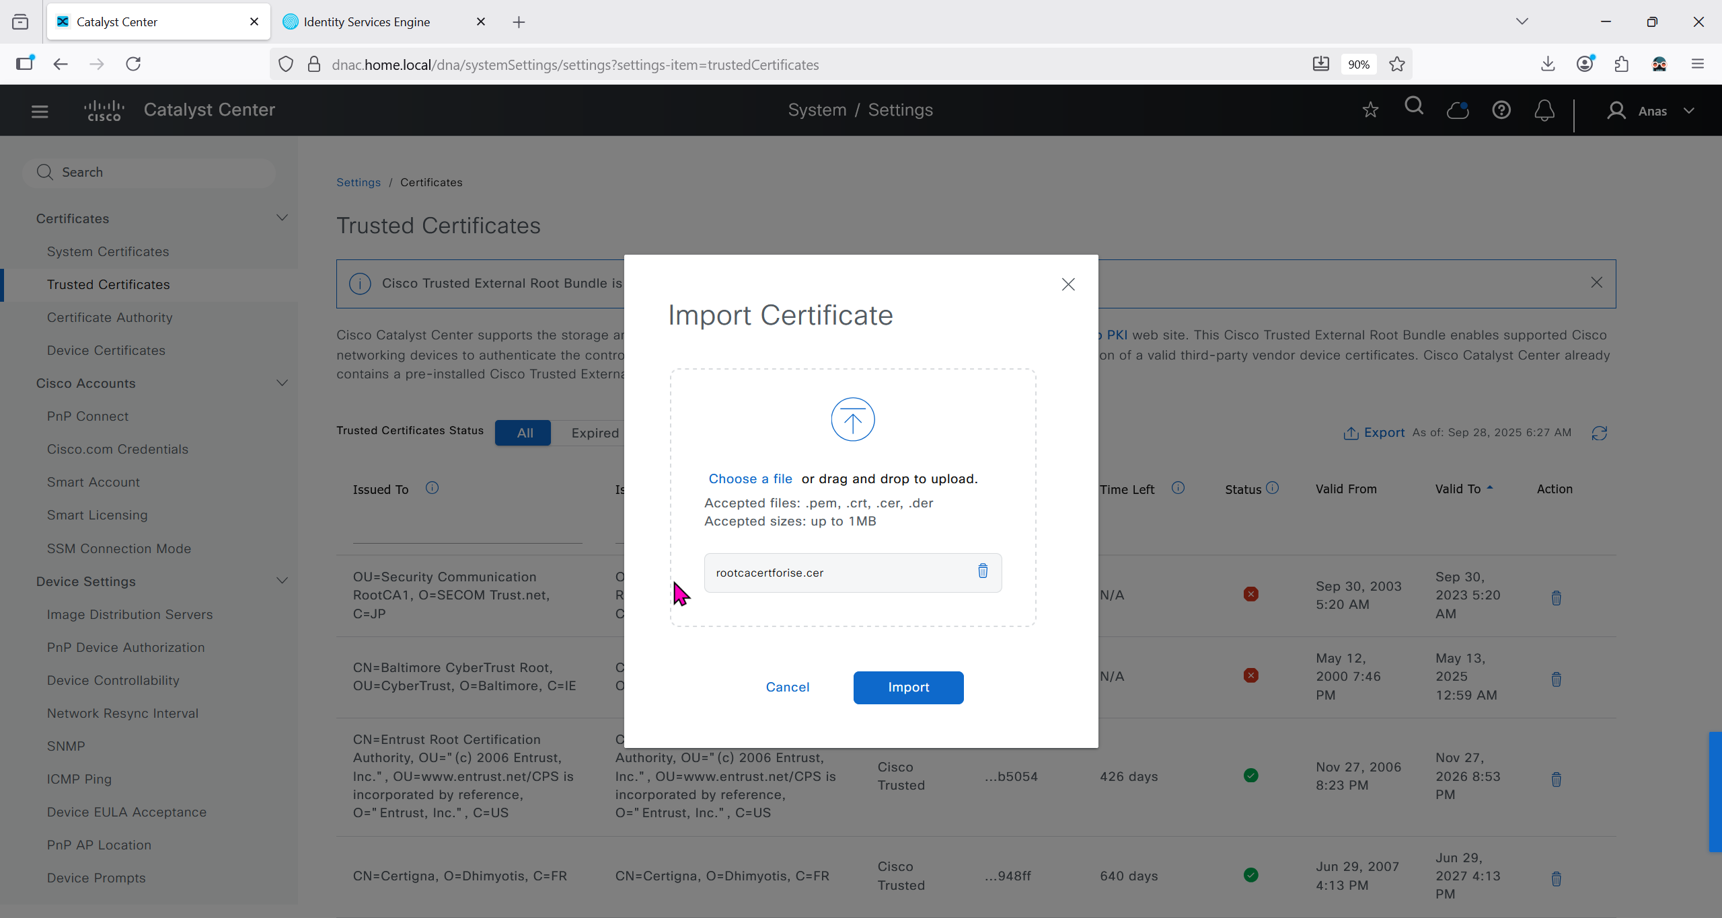The image size is (1722, 918).
Task: Click the settings Search field
Action: tap(149, 173)
